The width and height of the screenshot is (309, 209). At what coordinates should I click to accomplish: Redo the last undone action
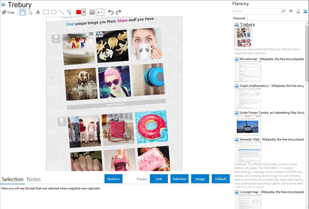pos(118,12)
